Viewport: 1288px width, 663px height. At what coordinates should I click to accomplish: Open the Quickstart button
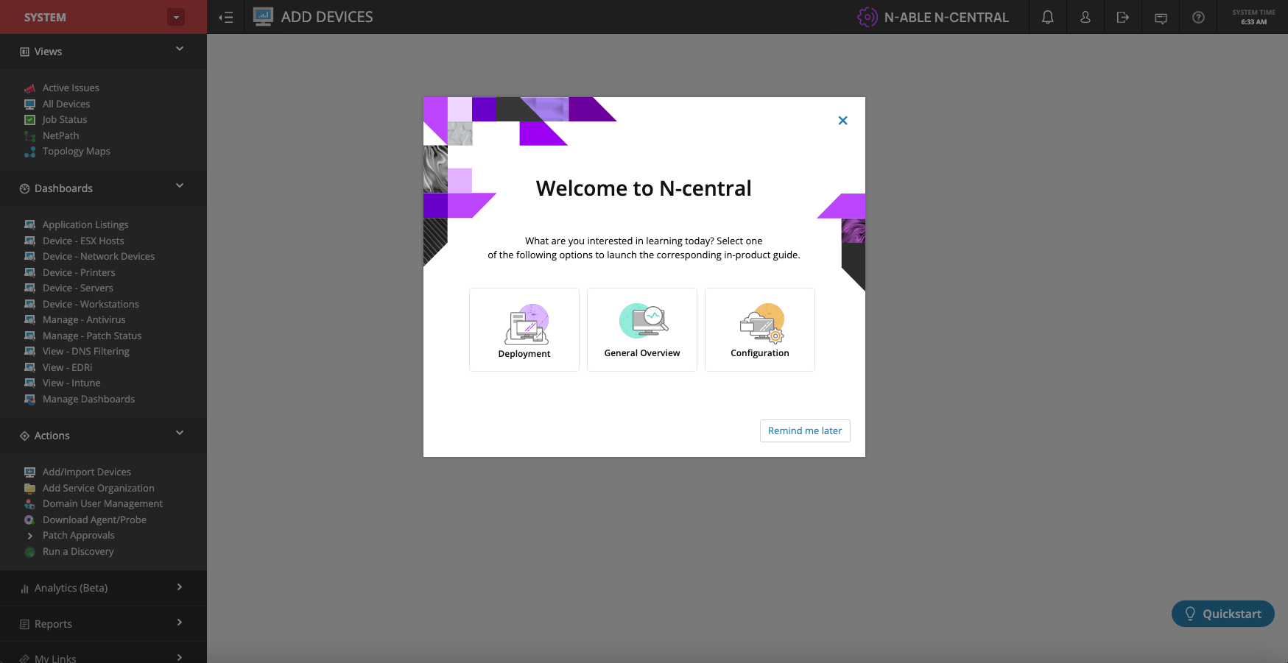pyautogui.click(x=1222, y=613)
